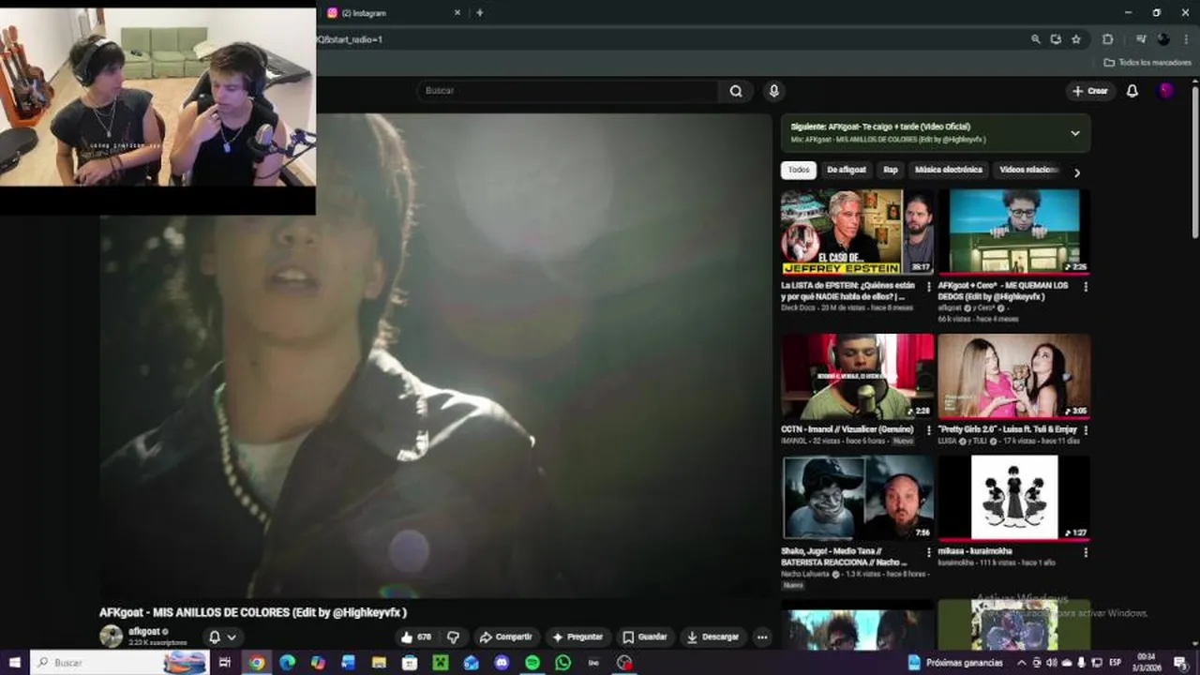Bookmark this page with the star icon
This screenshot has height=675, width=1200.
[1076, 39]
